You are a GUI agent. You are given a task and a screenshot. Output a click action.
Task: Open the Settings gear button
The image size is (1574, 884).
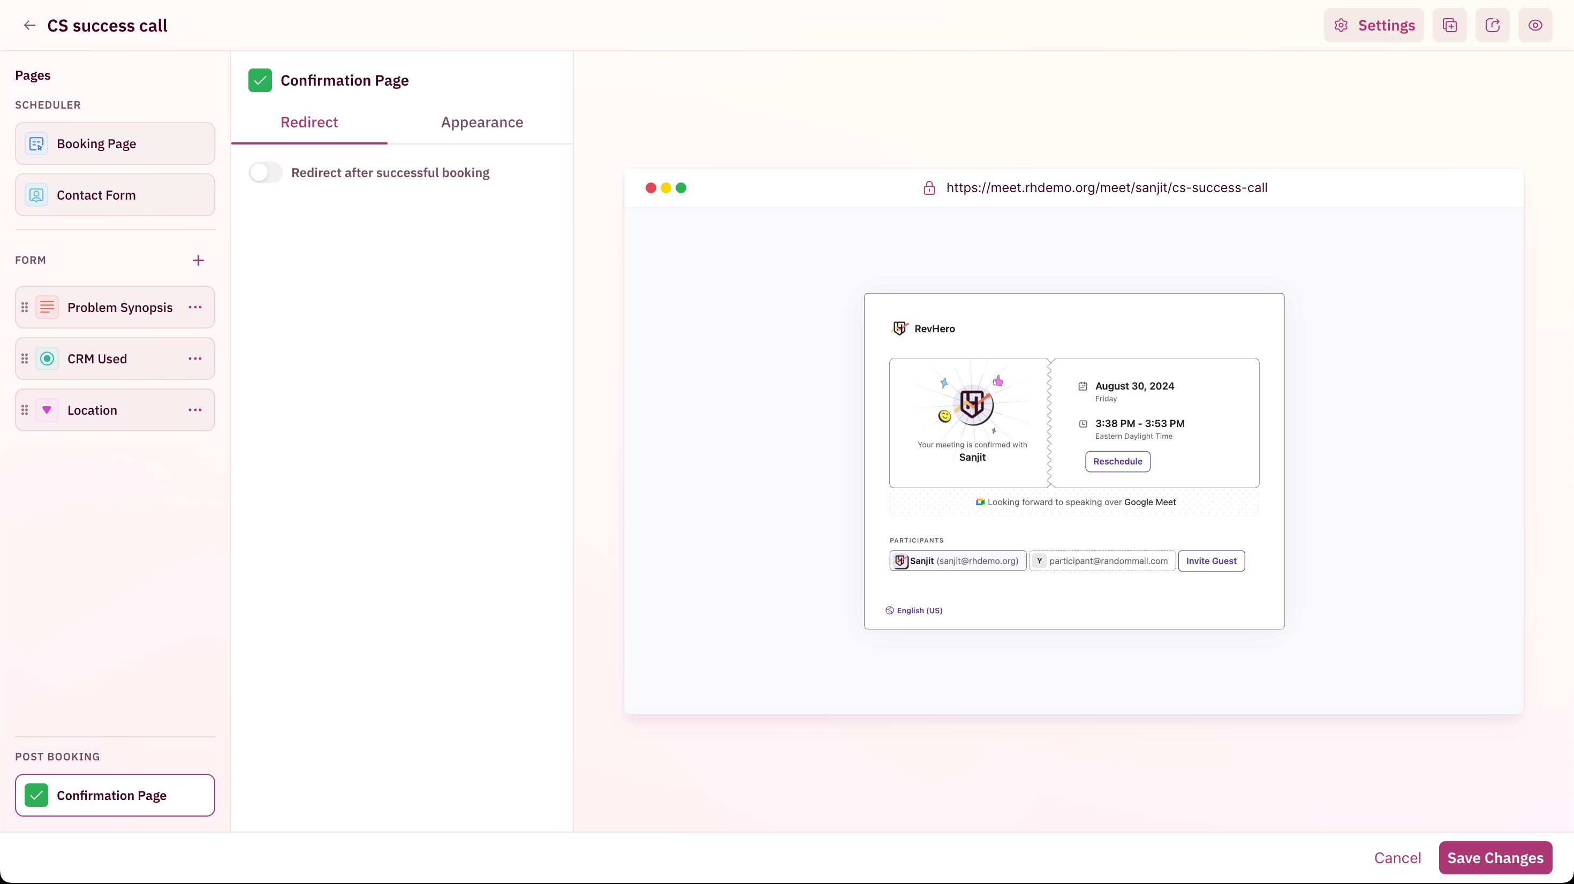[x=1374, y=25]
